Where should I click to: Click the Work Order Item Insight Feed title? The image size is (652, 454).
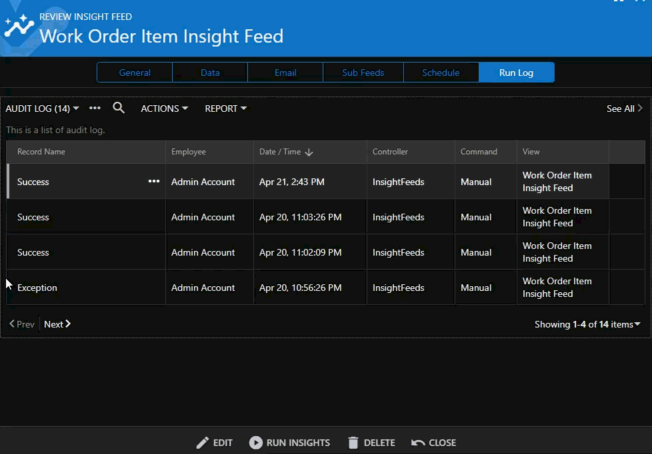(x=161, y=36)
